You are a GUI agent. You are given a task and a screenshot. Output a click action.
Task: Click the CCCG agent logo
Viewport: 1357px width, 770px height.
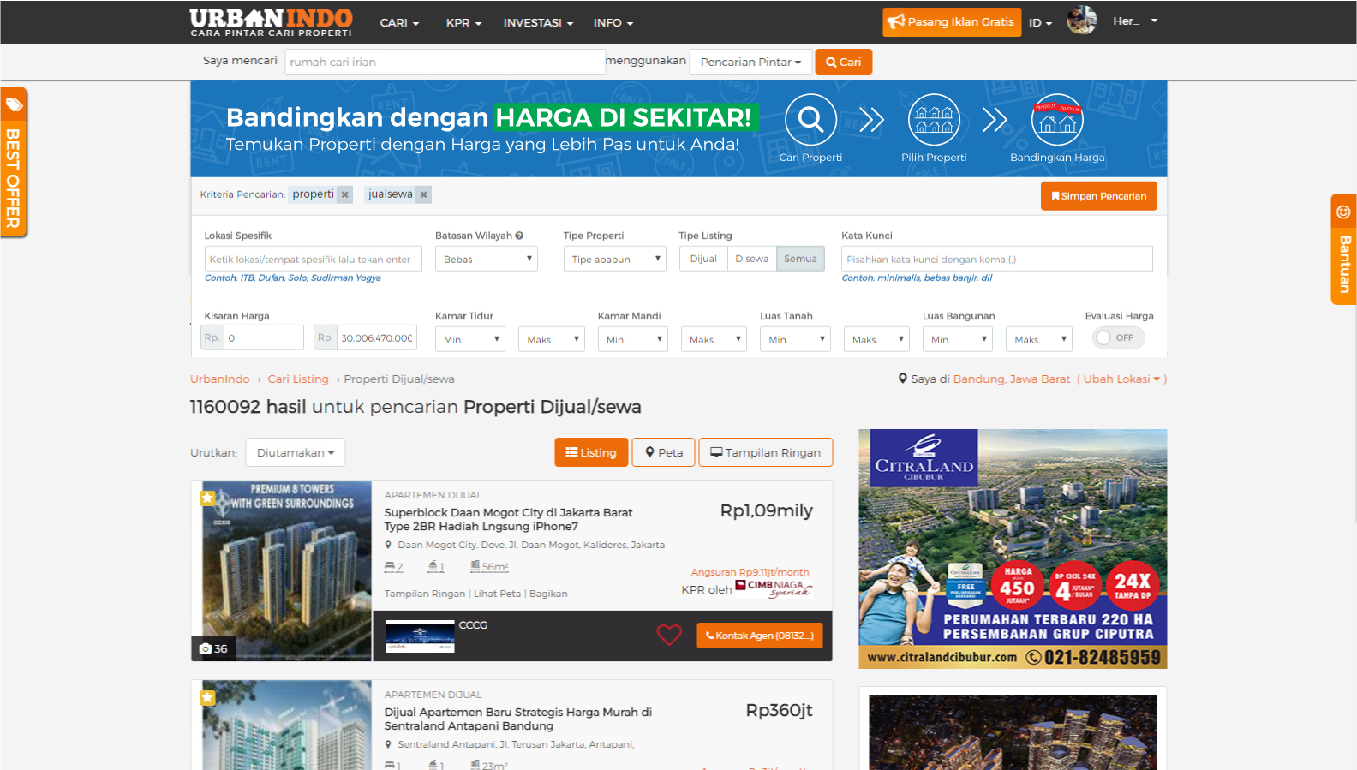420,636
